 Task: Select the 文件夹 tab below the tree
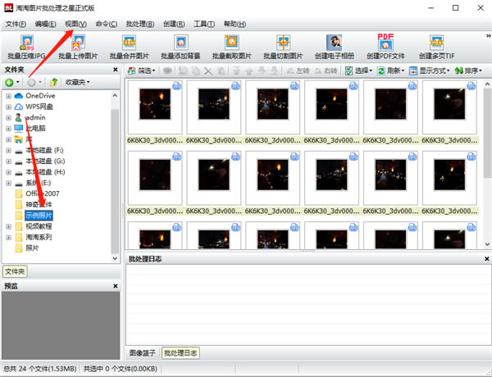click(x=15, y=271)
